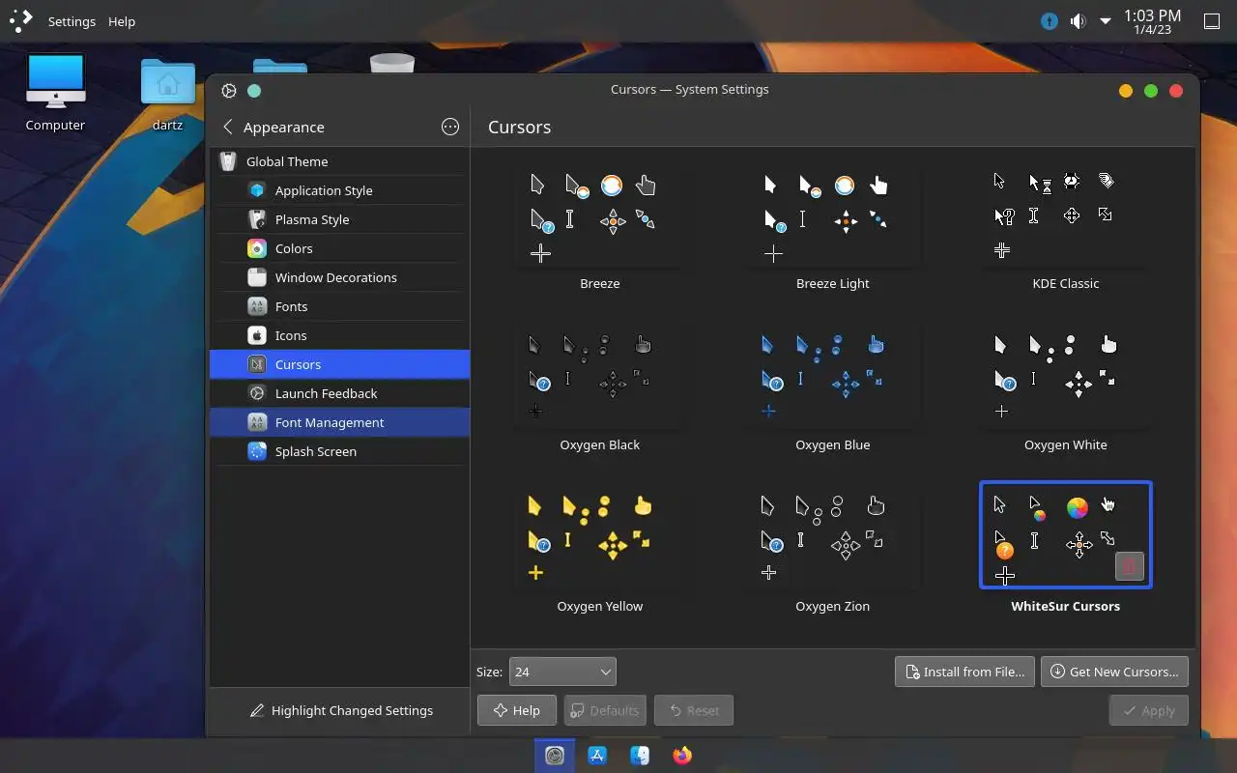
Task: Click the show desktop icon in top panel
Action: coord(1212,21)
